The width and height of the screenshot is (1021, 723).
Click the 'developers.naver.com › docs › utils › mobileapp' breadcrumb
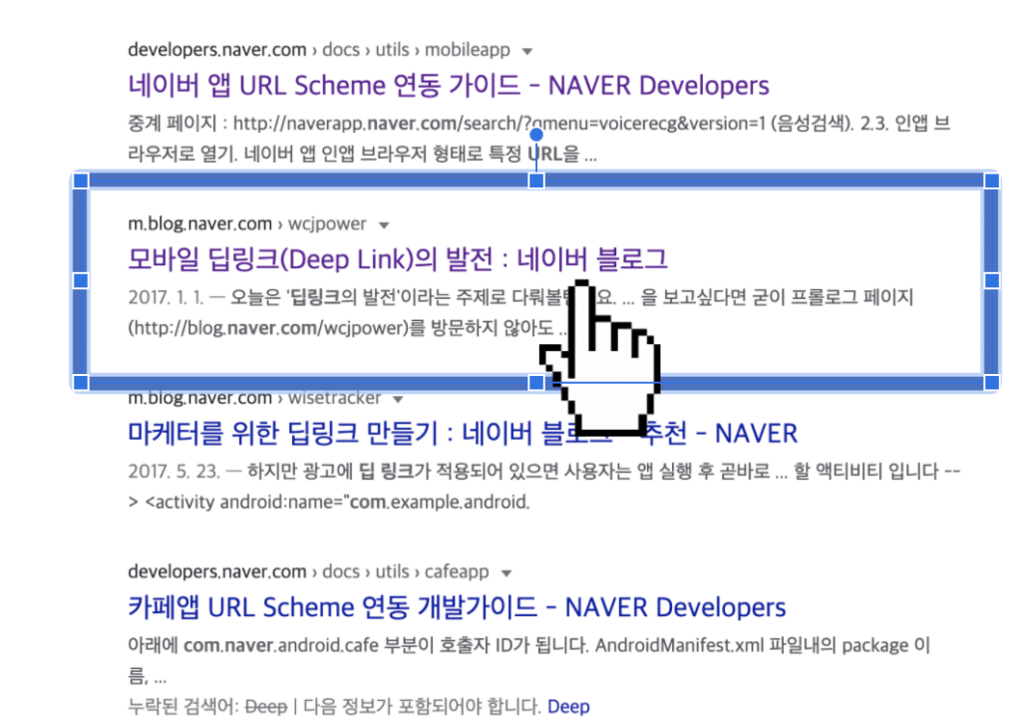[x=319, y=50]
